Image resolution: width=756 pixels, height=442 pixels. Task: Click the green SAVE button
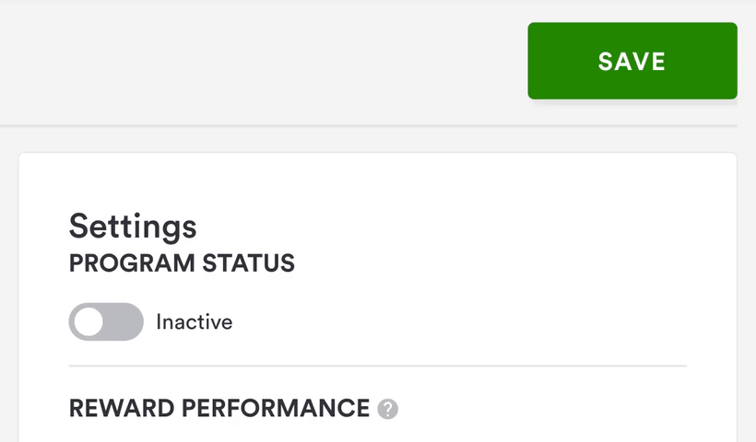632,61
